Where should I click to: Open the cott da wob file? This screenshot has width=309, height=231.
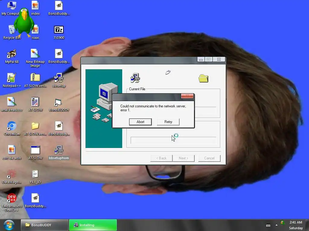[12, 152]
